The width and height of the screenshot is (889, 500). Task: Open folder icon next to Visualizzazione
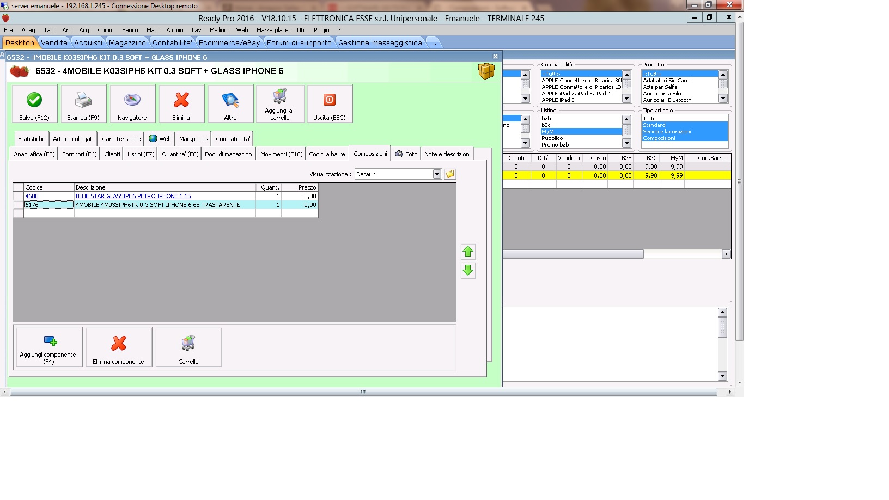(450, 174)
